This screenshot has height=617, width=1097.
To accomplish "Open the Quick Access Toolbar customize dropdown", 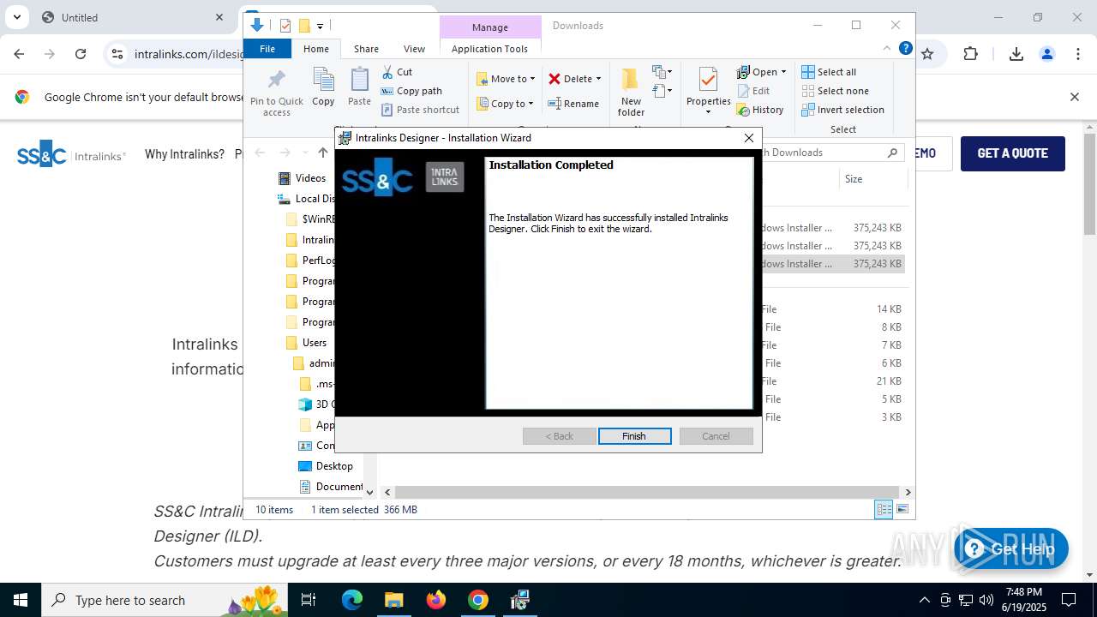I will pos(320,26).
